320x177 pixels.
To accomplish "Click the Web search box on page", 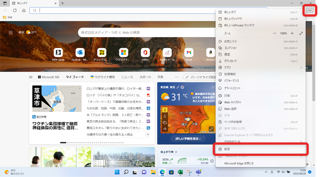I will pyautogui.click(x=147, y=32).
